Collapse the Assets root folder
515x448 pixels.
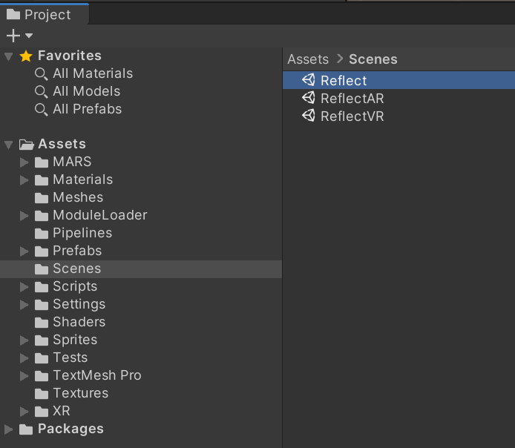point(9,144)
